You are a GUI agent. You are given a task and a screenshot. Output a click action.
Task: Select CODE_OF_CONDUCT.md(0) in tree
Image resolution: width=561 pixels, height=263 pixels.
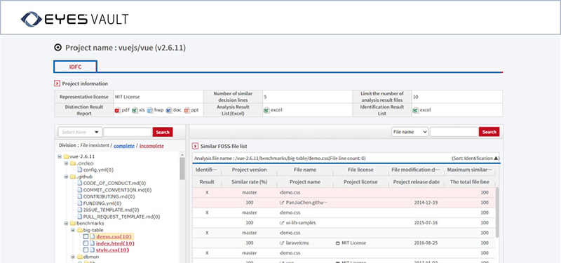tap(114, 183)
